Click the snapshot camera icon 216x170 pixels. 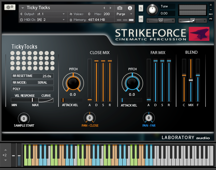point(120,8)
